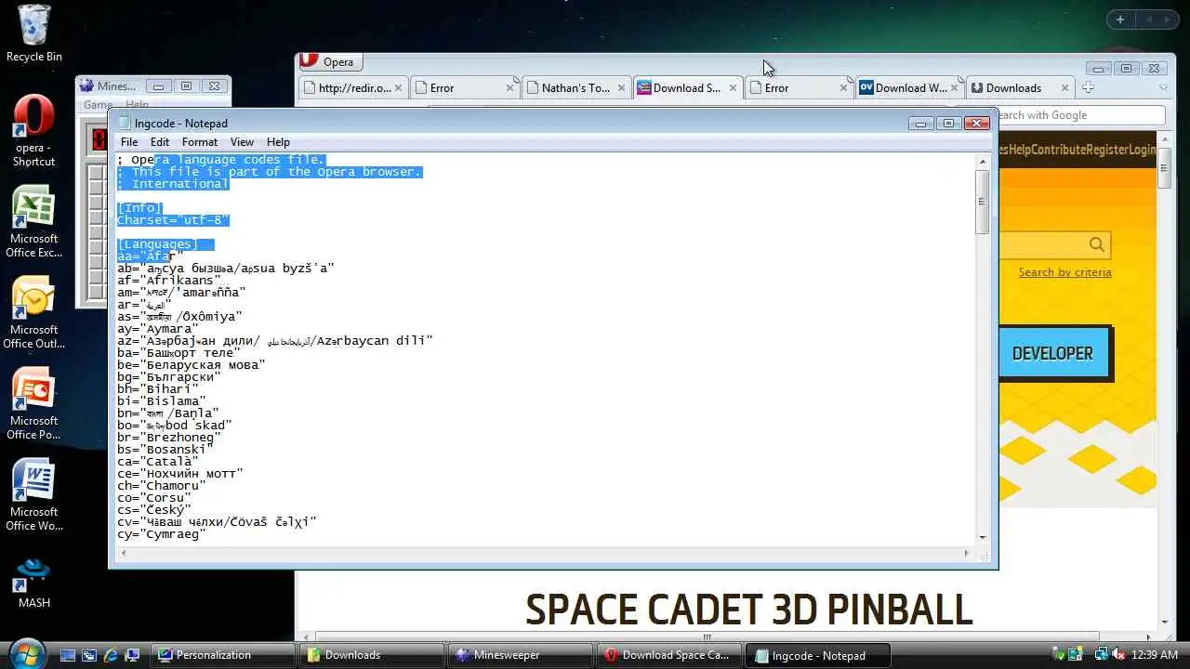Open the Opera main menu button
Screen dimensions: 1190x669
[x=330, y=62]
